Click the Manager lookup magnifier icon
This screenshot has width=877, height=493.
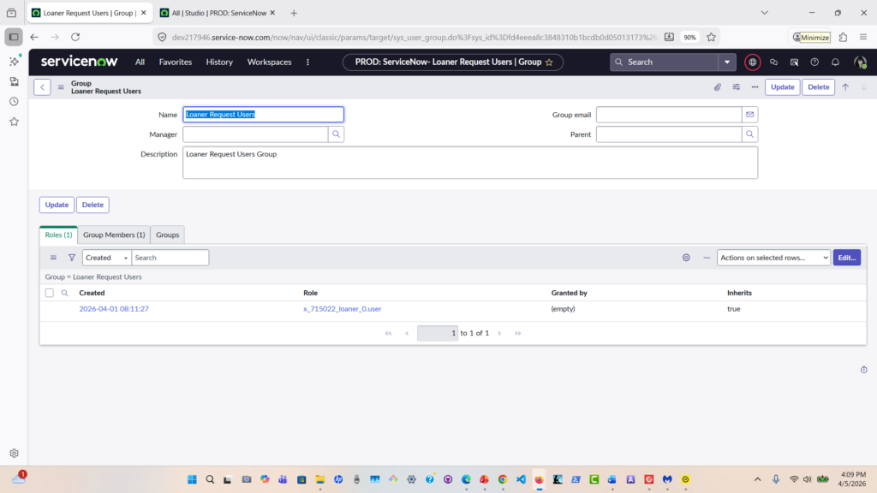tap(337, 134)
